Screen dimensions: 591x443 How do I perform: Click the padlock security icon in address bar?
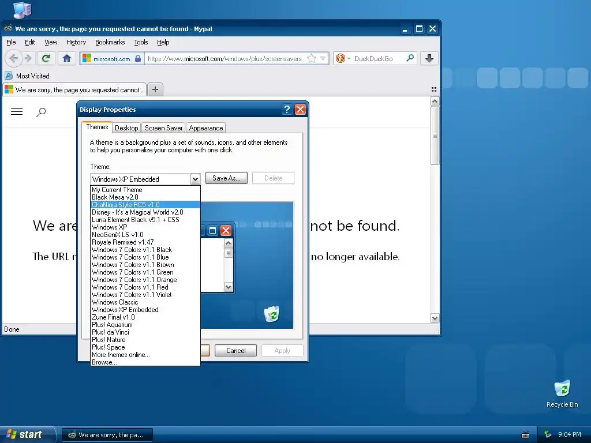[138, 58]
